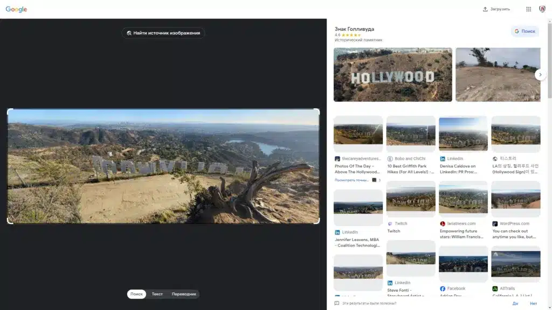Open You can check out anytime result

(514, 234)
